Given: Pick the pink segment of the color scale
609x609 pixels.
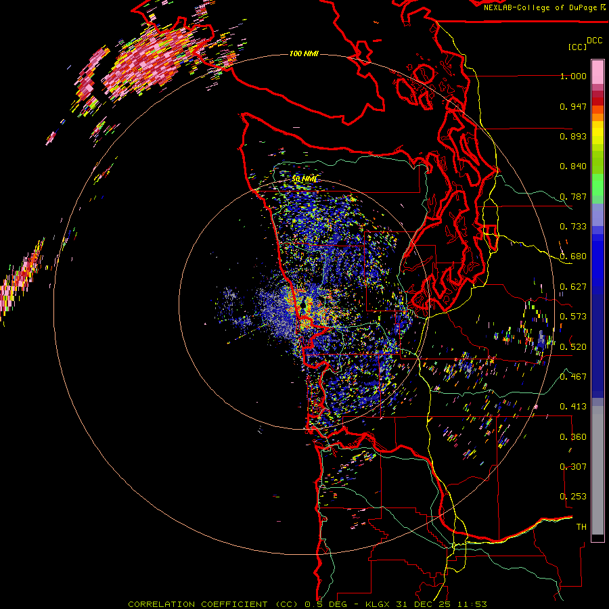Looking at the screenshot, I should pos(597,72).
